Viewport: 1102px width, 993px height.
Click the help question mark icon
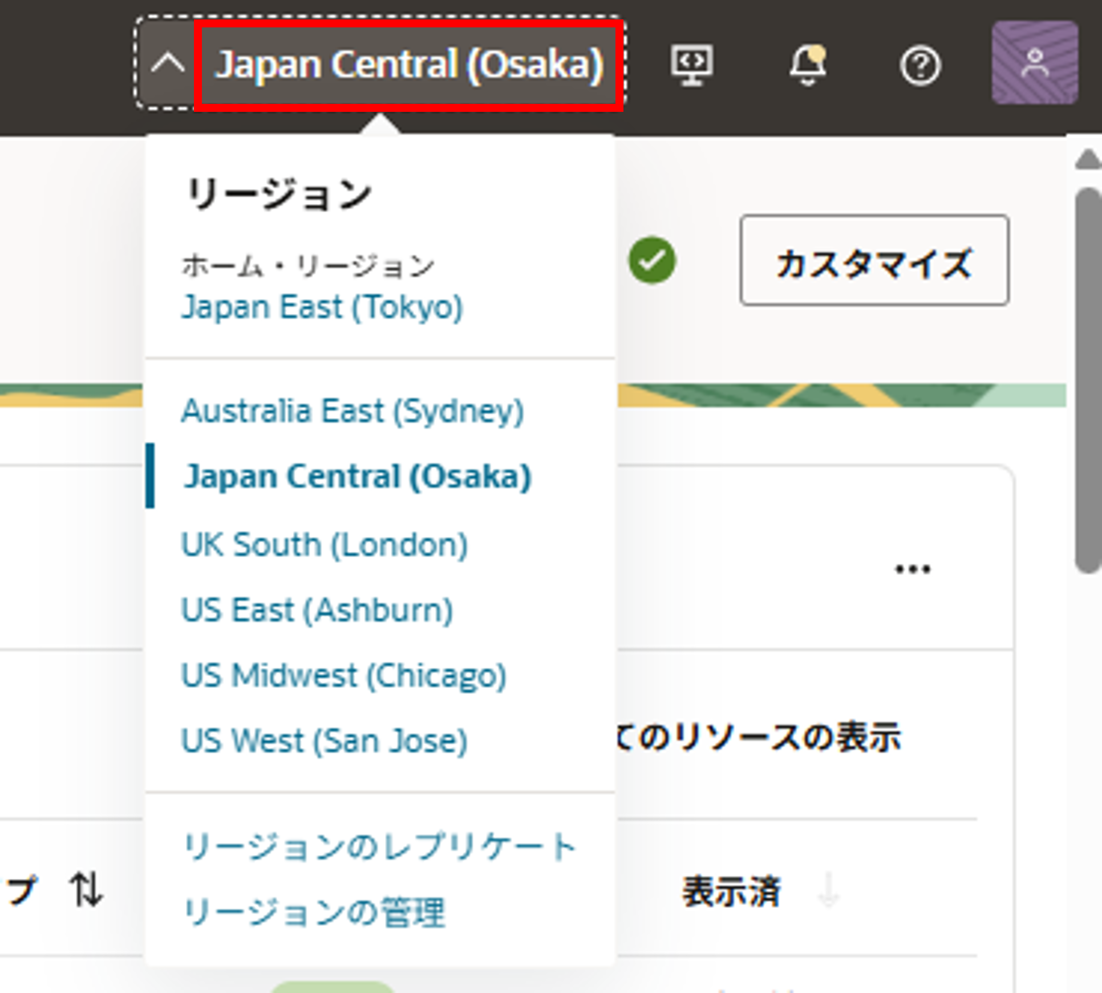(920, 66)
